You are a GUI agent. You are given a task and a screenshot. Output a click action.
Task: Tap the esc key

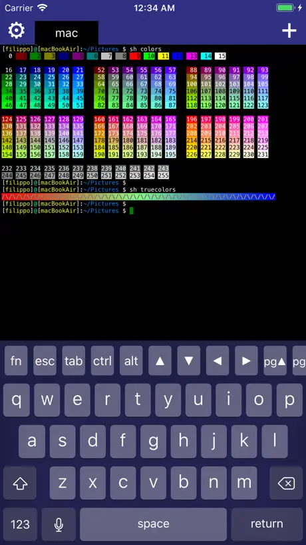(45, 361)
